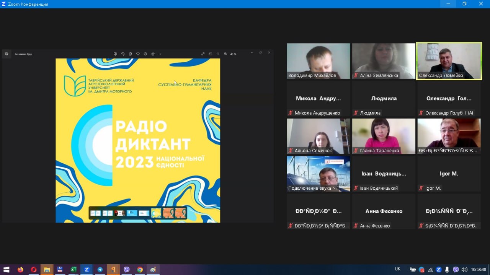The image size is (490, 275).
Task: Rotate the image using the rotate icon
Action: tap(123, 54)
